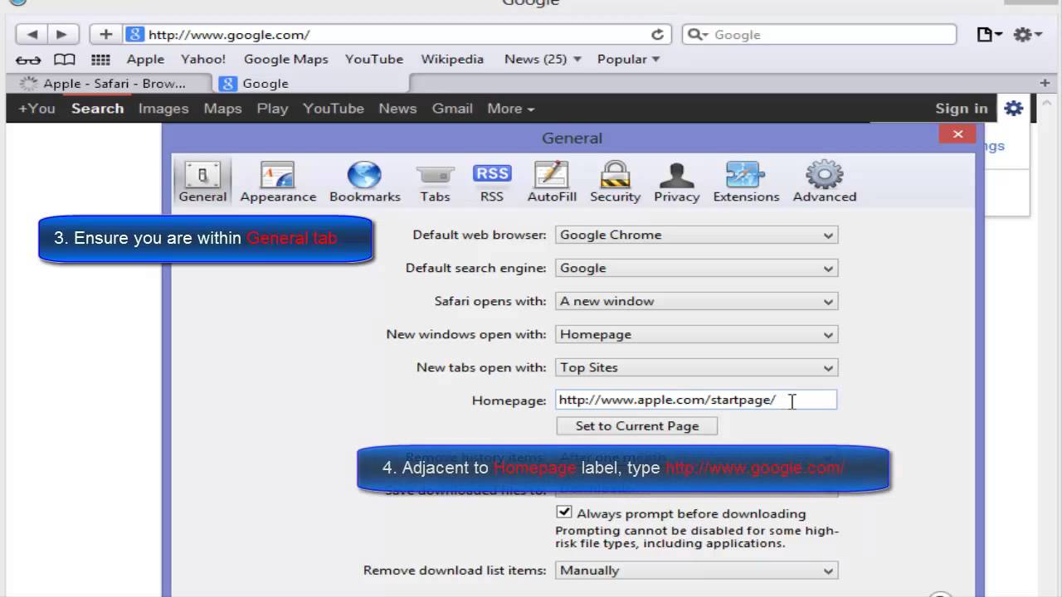This screenshot has height=597, width=1062.
Task: Click Search in Google black bar
Action: 97,109
